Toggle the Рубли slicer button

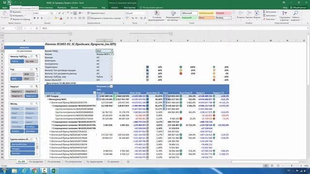point(17,61)
